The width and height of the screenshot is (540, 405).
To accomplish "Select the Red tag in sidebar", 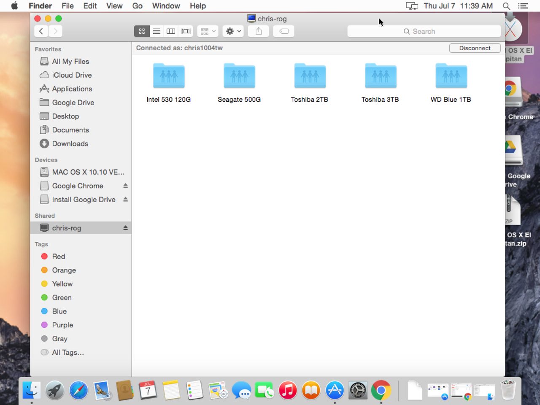I will [59, 256].
